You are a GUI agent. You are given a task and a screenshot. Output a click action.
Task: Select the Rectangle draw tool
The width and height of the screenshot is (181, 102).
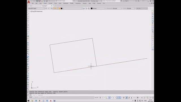pos(28,21)
